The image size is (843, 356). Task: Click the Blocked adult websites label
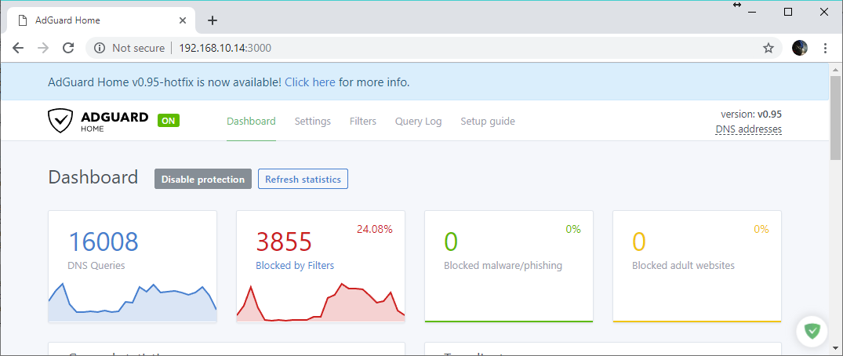[683, 265]
